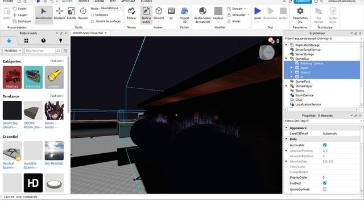Click the Rechercher toolbox search field
The width and height of the screenshot is (364, 205).
(40, 51)
